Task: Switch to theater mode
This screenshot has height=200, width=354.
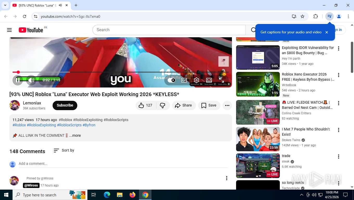Action: (209, 80)
